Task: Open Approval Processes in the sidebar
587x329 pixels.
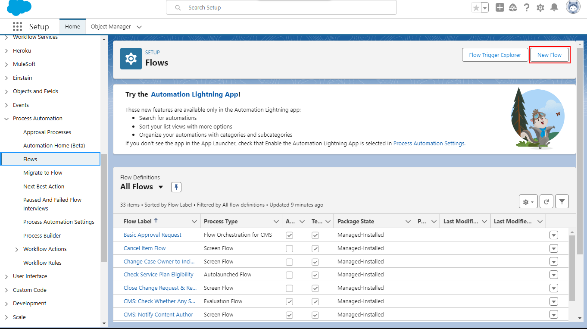Action: pyautogui.click(x=47, y=132)
